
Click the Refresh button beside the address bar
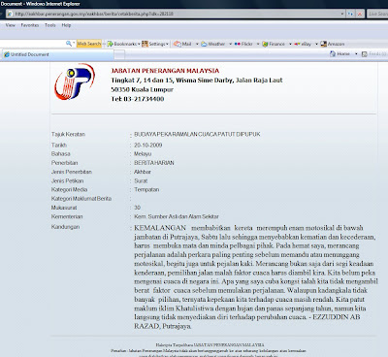(x=350, y=14)
